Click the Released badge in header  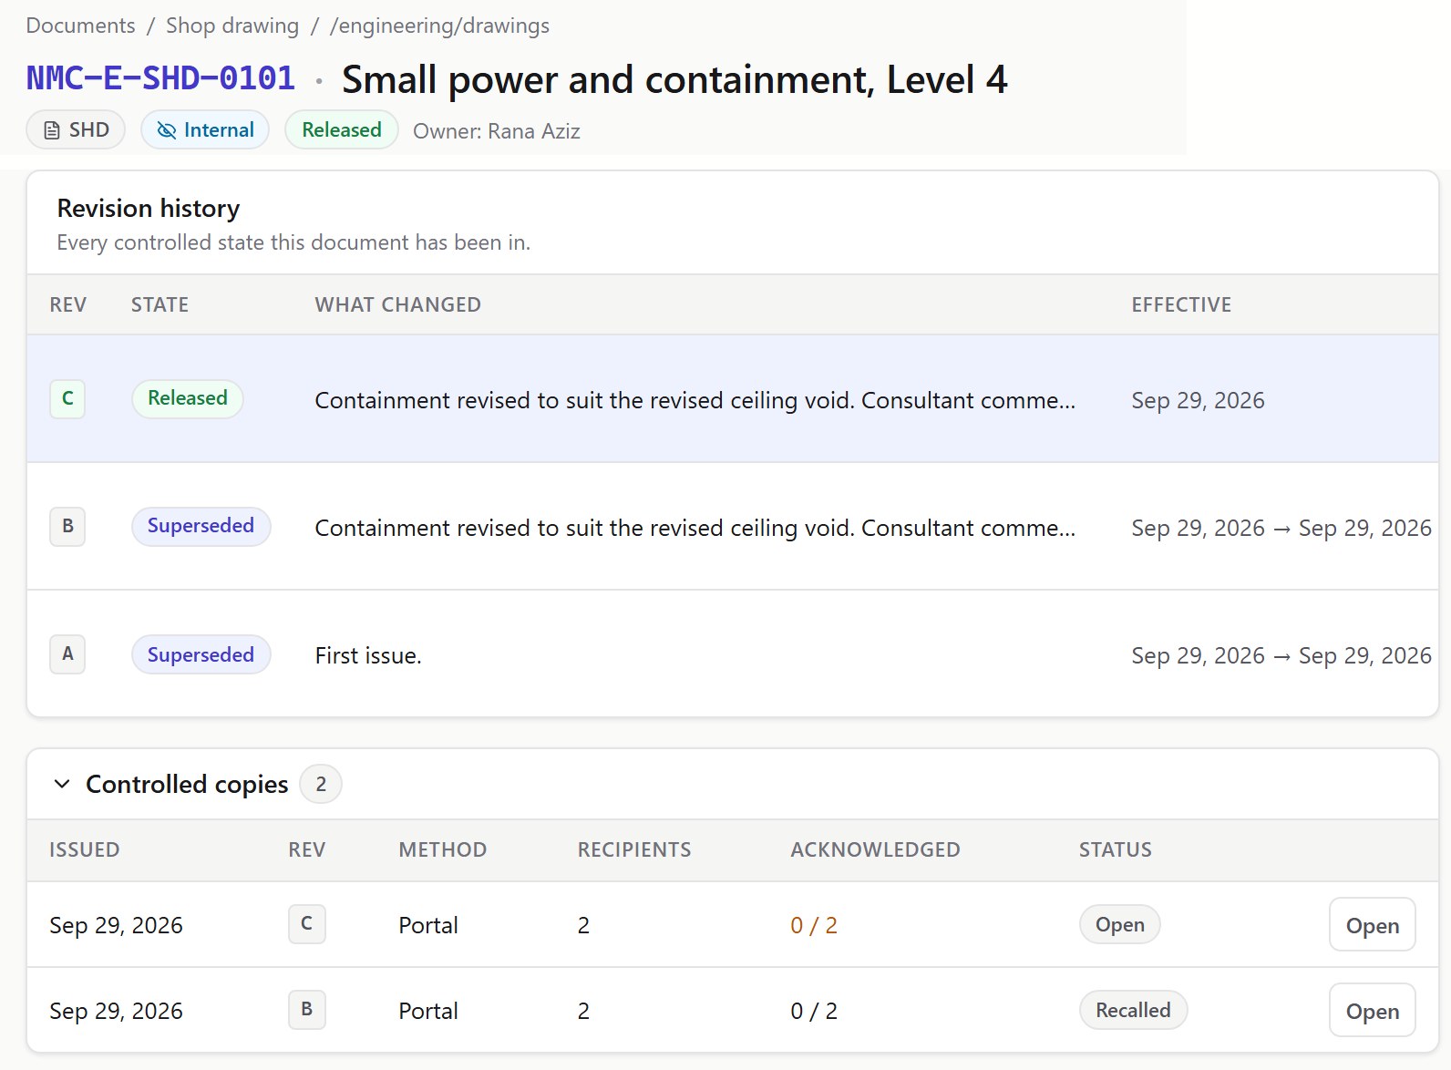tap(342, 129)
